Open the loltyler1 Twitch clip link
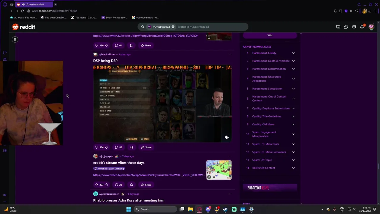This screenshot has width=380, height=214. point(146,36)
